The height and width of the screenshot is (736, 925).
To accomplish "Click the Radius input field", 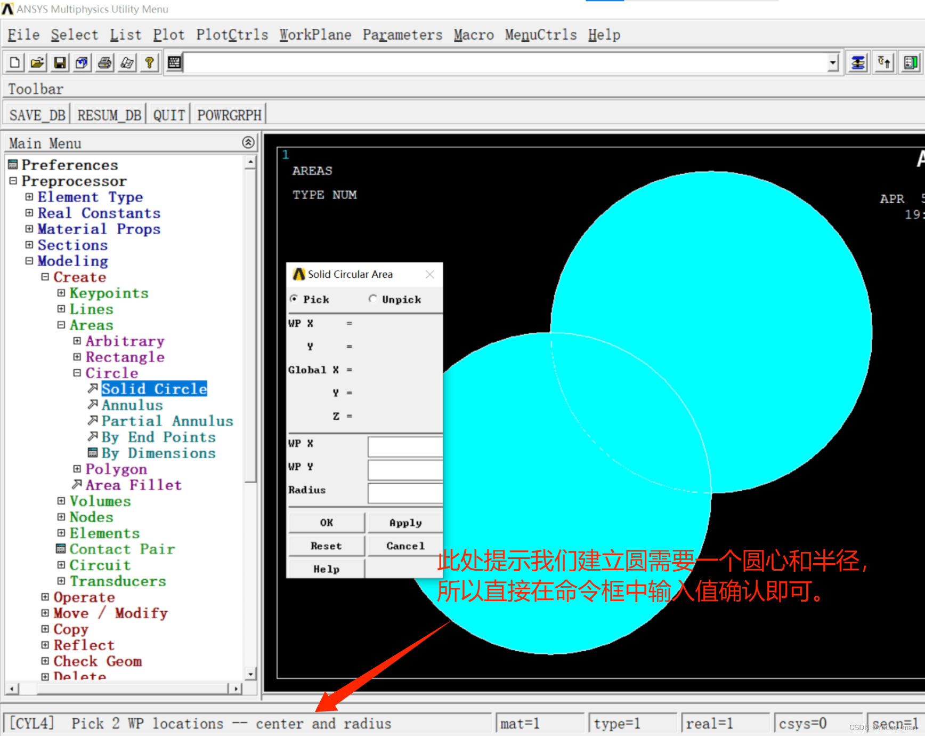I will 405,493.
